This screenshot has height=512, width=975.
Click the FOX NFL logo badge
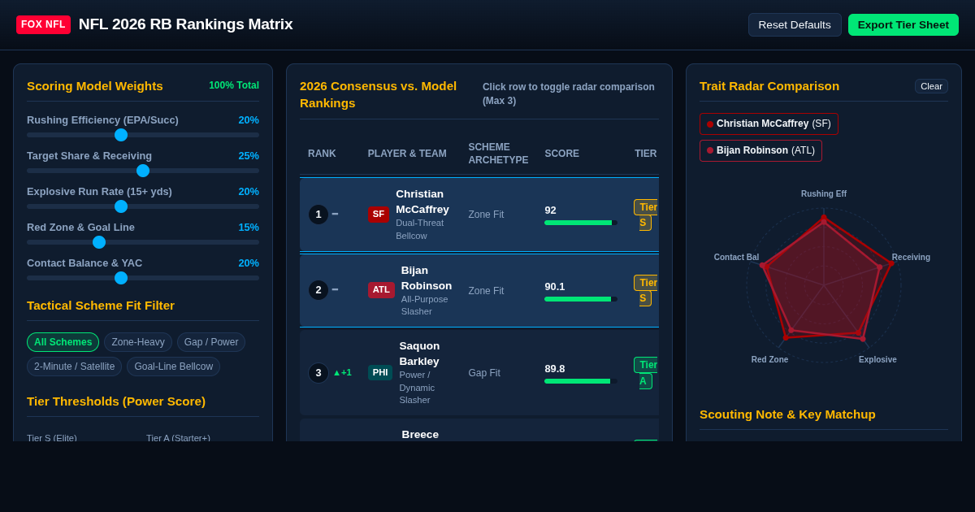point(43,24)
